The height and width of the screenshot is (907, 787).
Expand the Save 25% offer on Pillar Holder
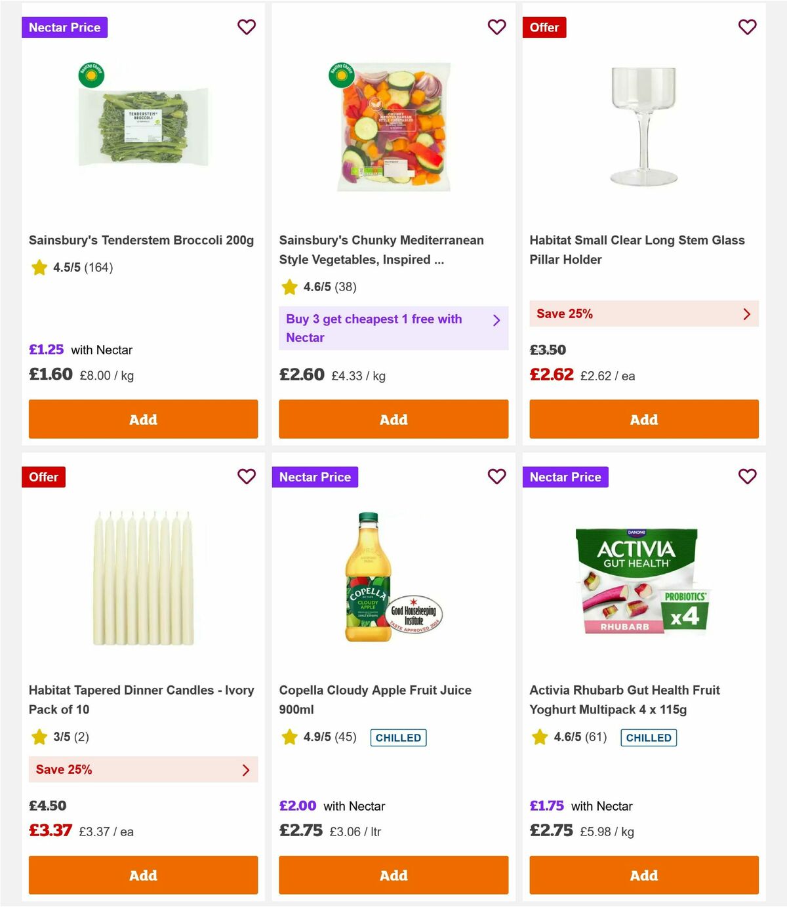click(x=643, y=314)
